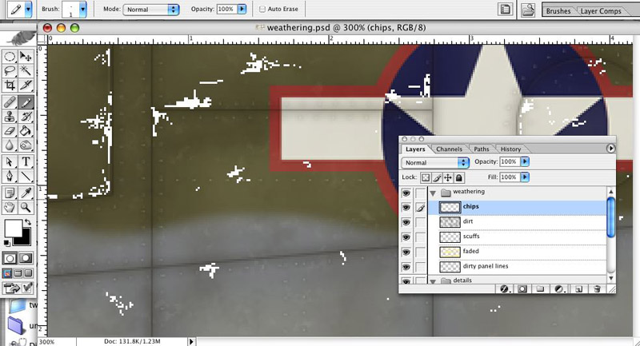
Task: Switch to the Channels tab
Action: coord(449,149)
